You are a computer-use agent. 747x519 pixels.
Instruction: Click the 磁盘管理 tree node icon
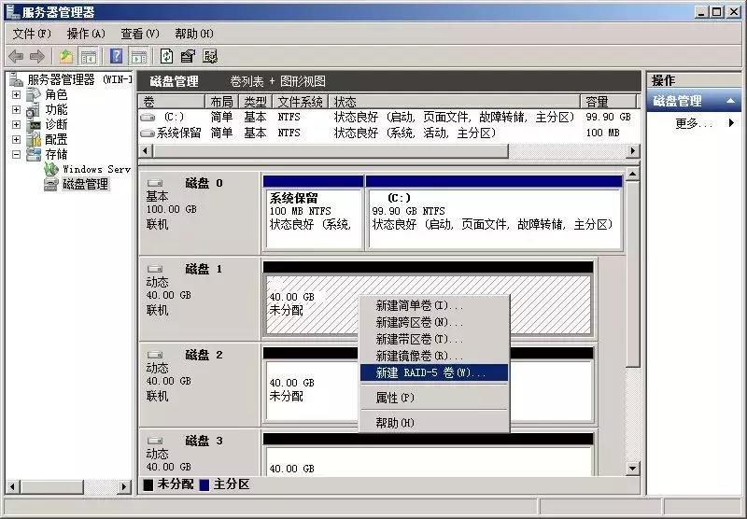(51, 184)
